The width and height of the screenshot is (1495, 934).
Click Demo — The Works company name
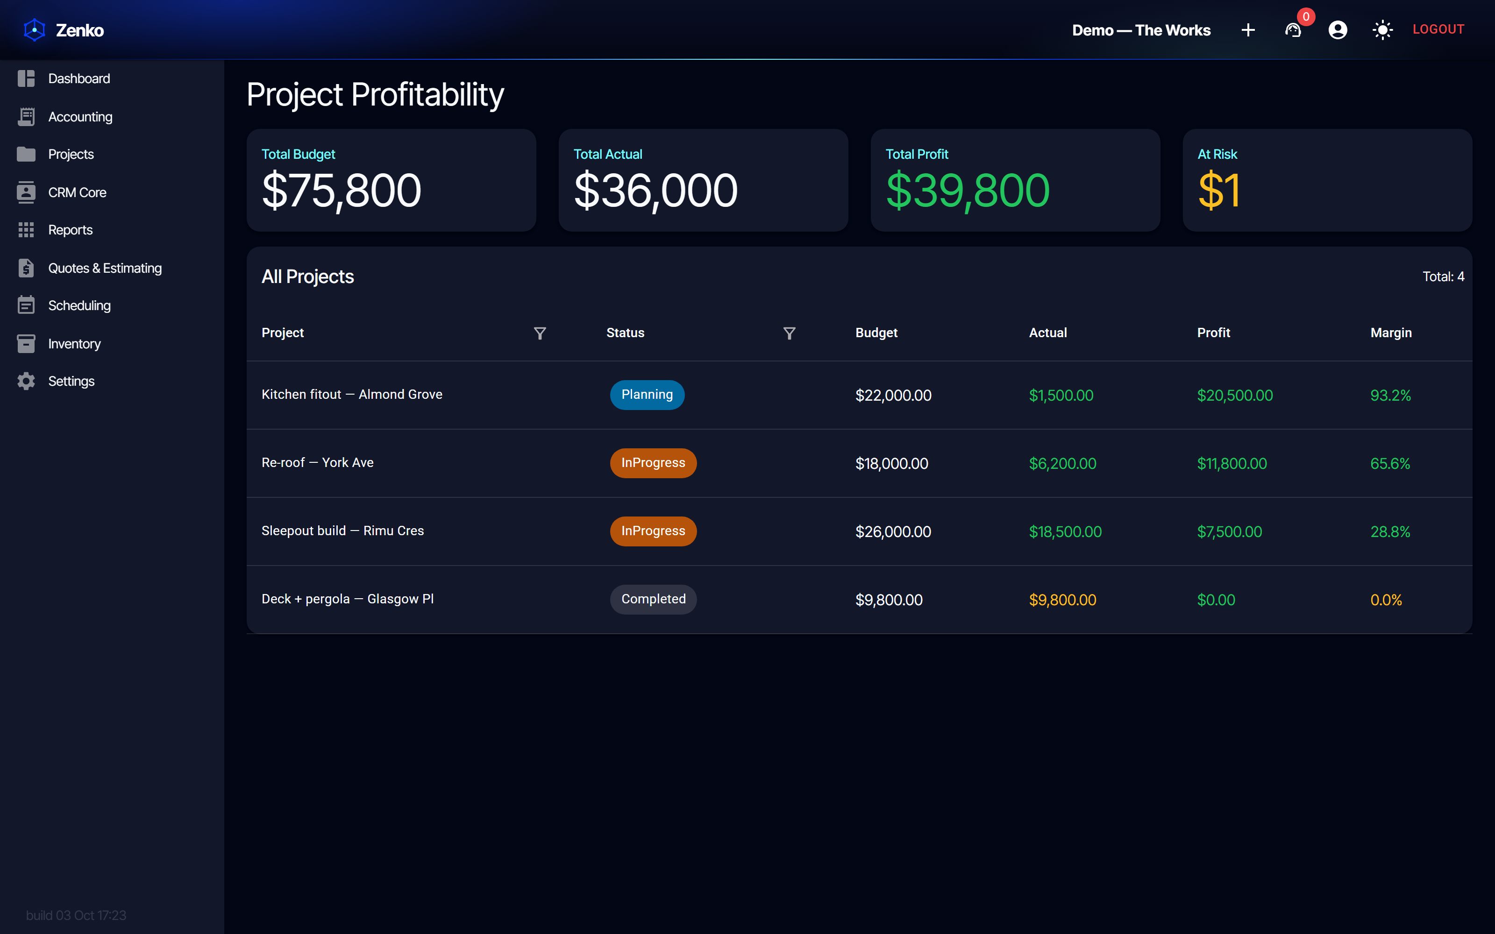point(1141,29)
